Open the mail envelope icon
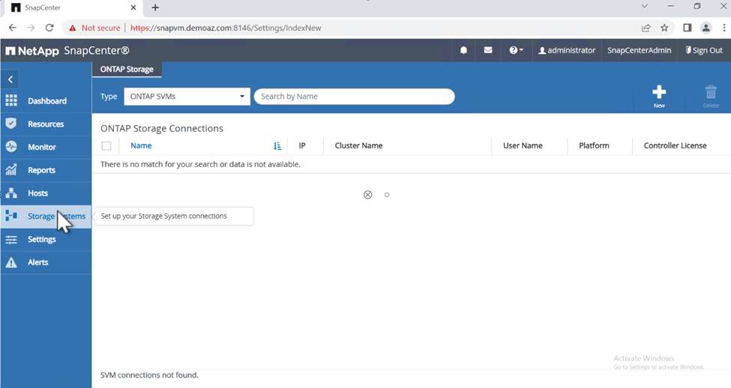Viewport: 731px width, 388px height. [487, 50]
